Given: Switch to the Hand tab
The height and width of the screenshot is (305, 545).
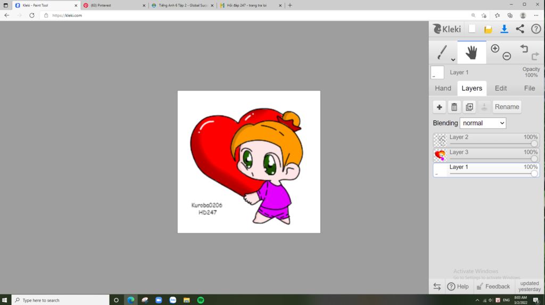Looking at the screenshot, I should pyautogui.click(x=443, y=89).
